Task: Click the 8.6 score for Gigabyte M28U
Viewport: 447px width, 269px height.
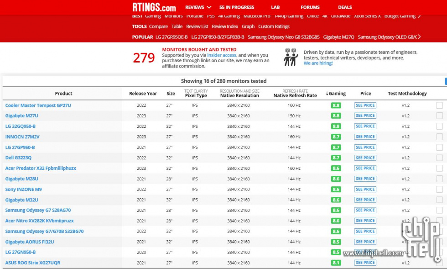Action: click(x=336, y=179)
